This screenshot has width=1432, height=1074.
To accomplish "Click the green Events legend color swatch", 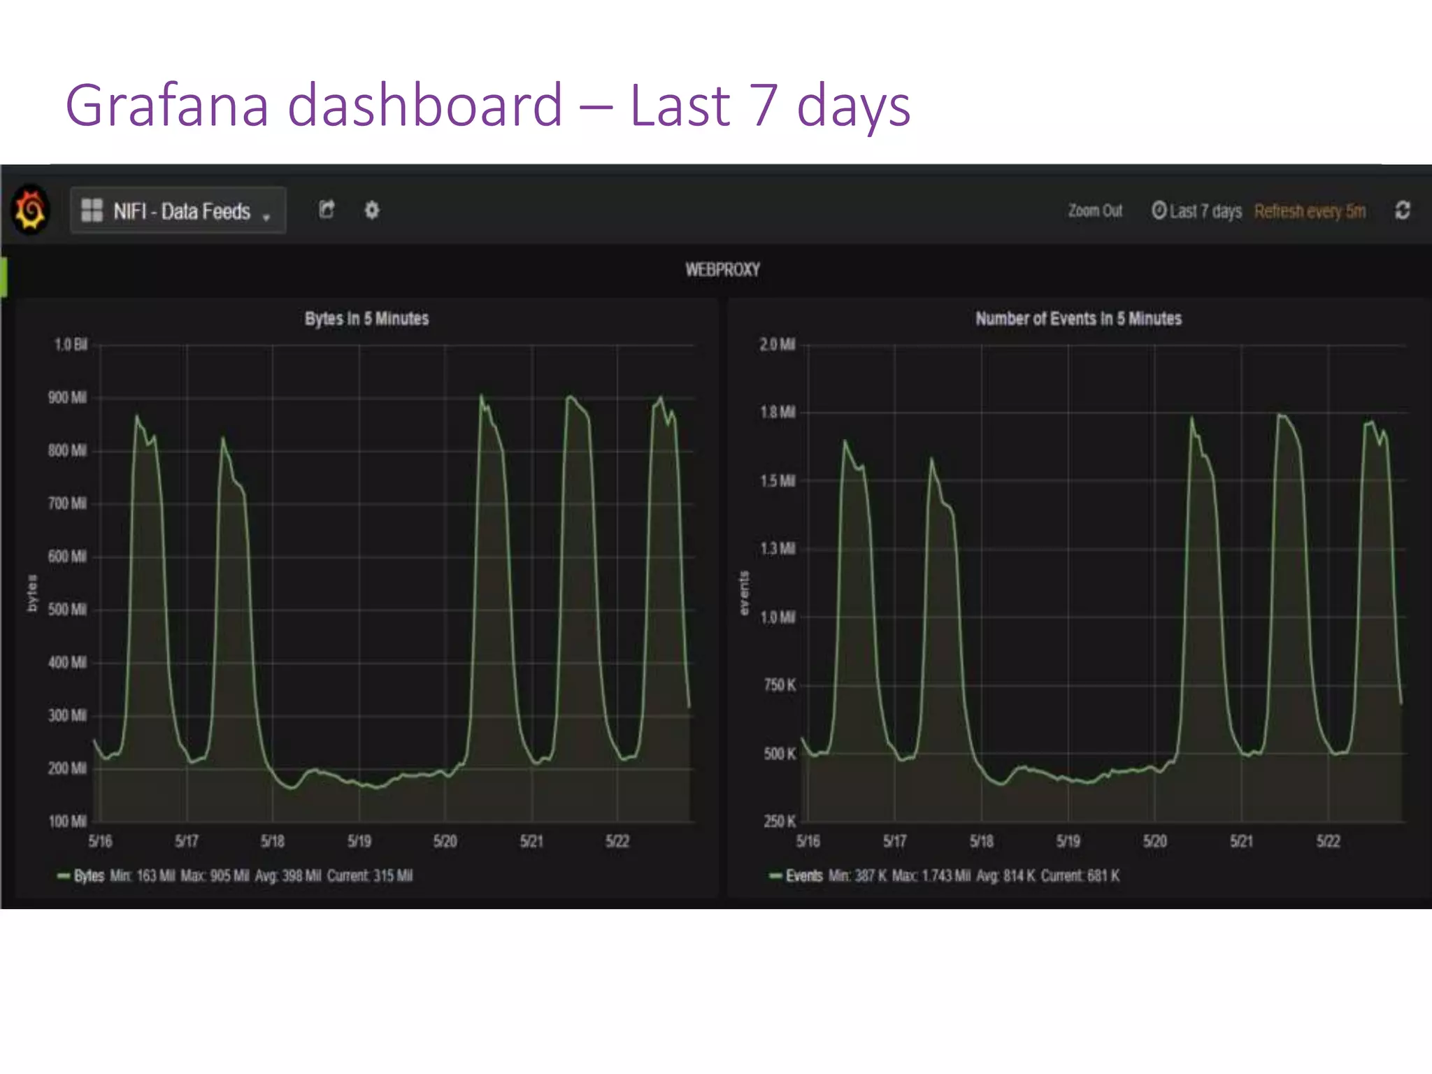I will (x=775, y=876).
